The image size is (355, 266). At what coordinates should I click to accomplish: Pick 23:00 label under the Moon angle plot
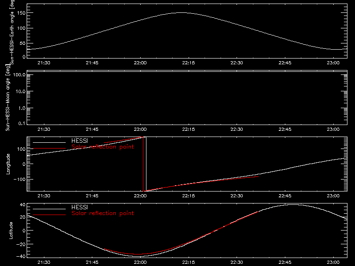click(333, 129)
